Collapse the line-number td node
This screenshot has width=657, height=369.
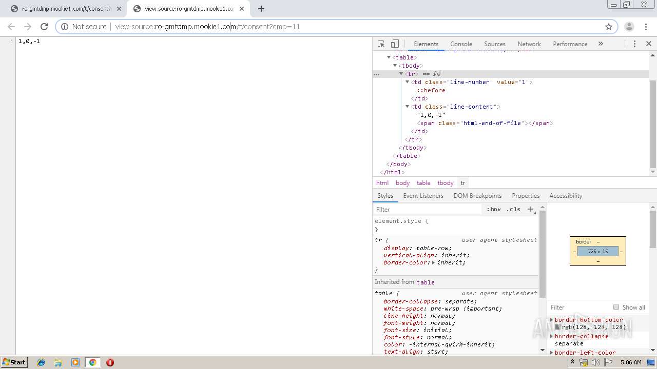[x=408, y=82]
